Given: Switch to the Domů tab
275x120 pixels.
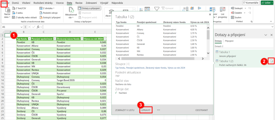Looking at the screenshot, I should coord(15,3).
